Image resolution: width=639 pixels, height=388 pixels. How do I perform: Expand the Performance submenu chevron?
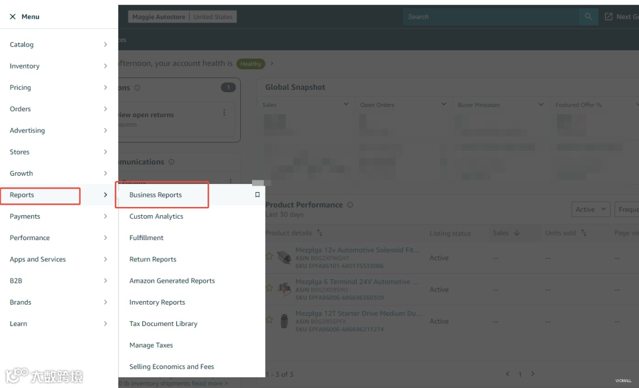(105, 238)
